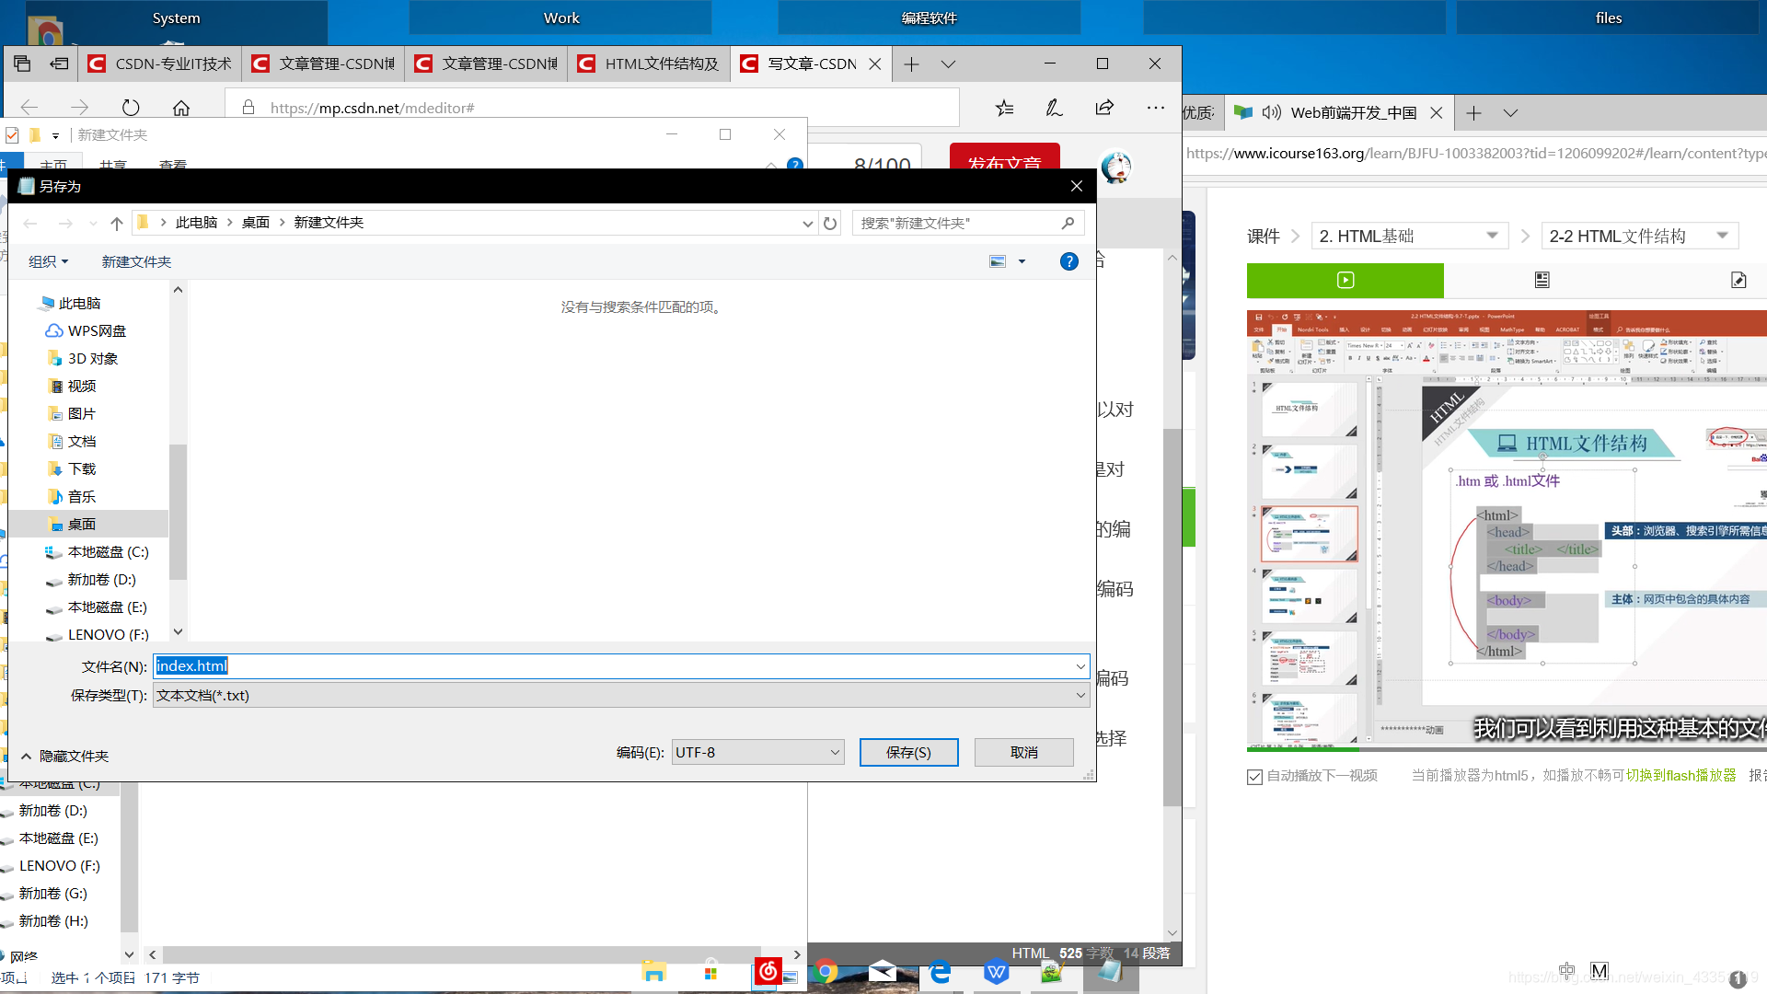The image size is (1767, 994).
Task: Open NetEase Cloud Music taskbar icon
Action: [767, 971]
